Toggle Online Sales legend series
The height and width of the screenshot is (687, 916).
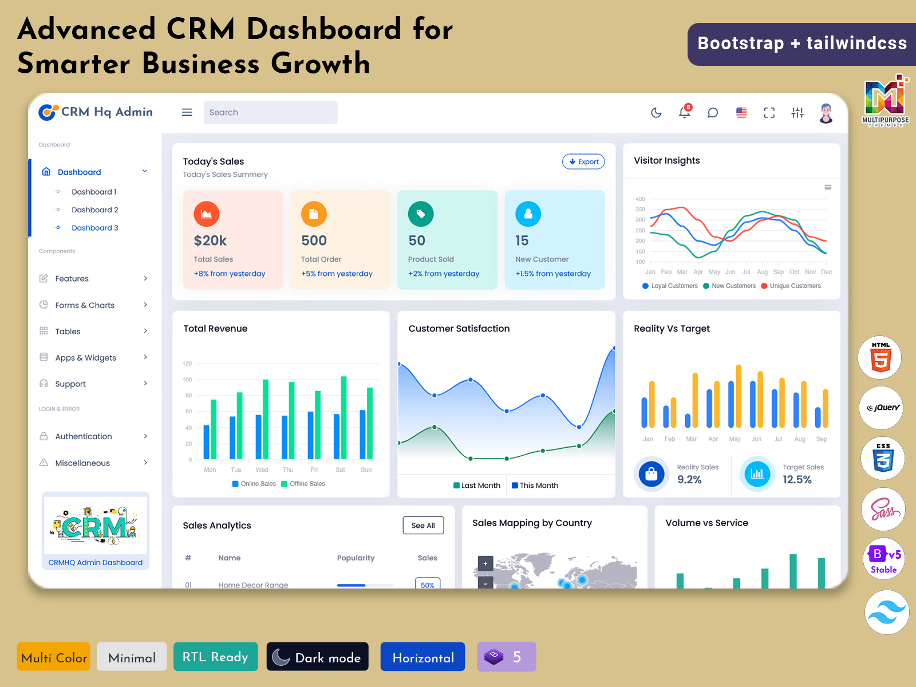coord(254,484)
